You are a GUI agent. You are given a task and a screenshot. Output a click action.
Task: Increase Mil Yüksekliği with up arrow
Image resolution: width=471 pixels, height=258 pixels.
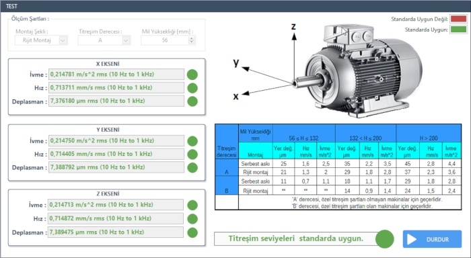click(192, 38)
